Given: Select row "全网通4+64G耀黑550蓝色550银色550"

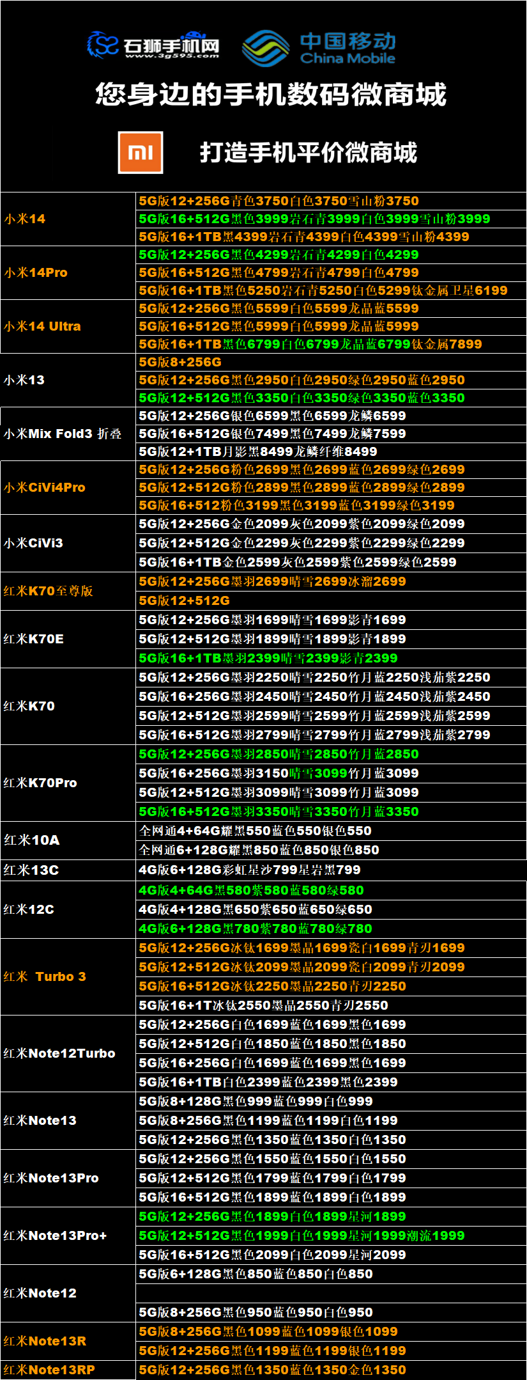Looking at the screenshot, I should coord(332,831).
